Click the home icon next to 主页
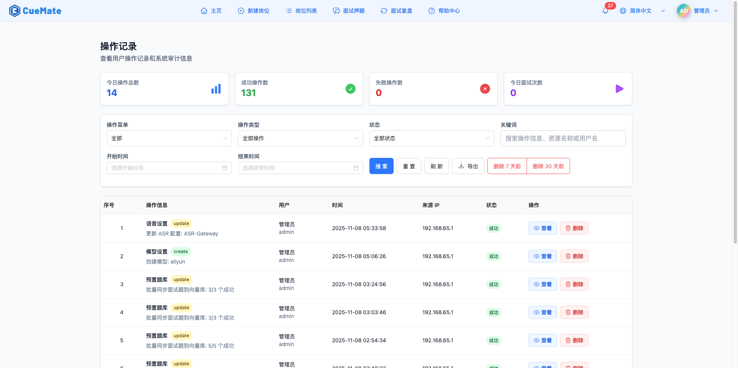Screen dimensions: 738x368 tap(204, 11)
